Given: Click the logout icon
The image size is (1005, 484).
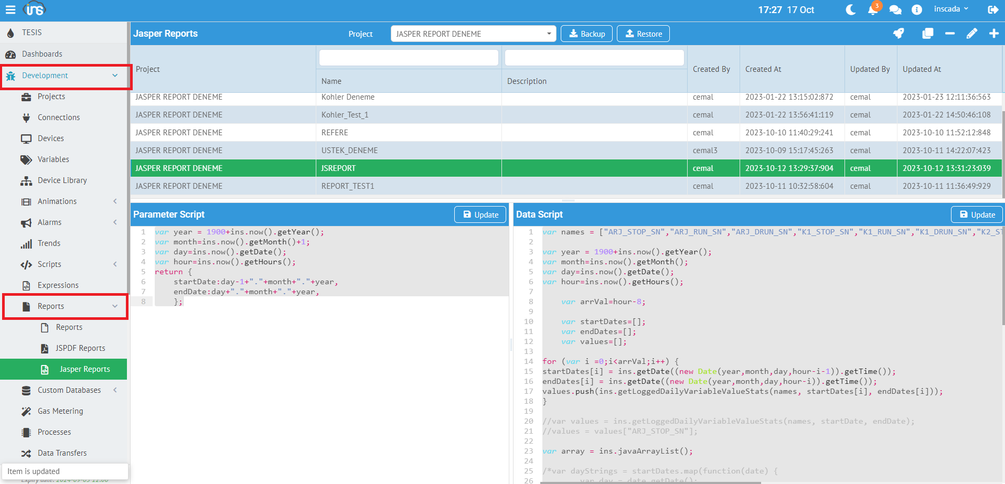Looking at the screenshot, I should click(993, 9).
